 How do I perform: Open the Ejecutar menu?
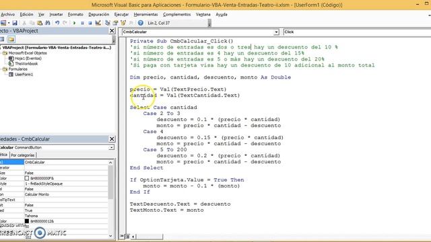pyautogui.click(x=121, y=14)
